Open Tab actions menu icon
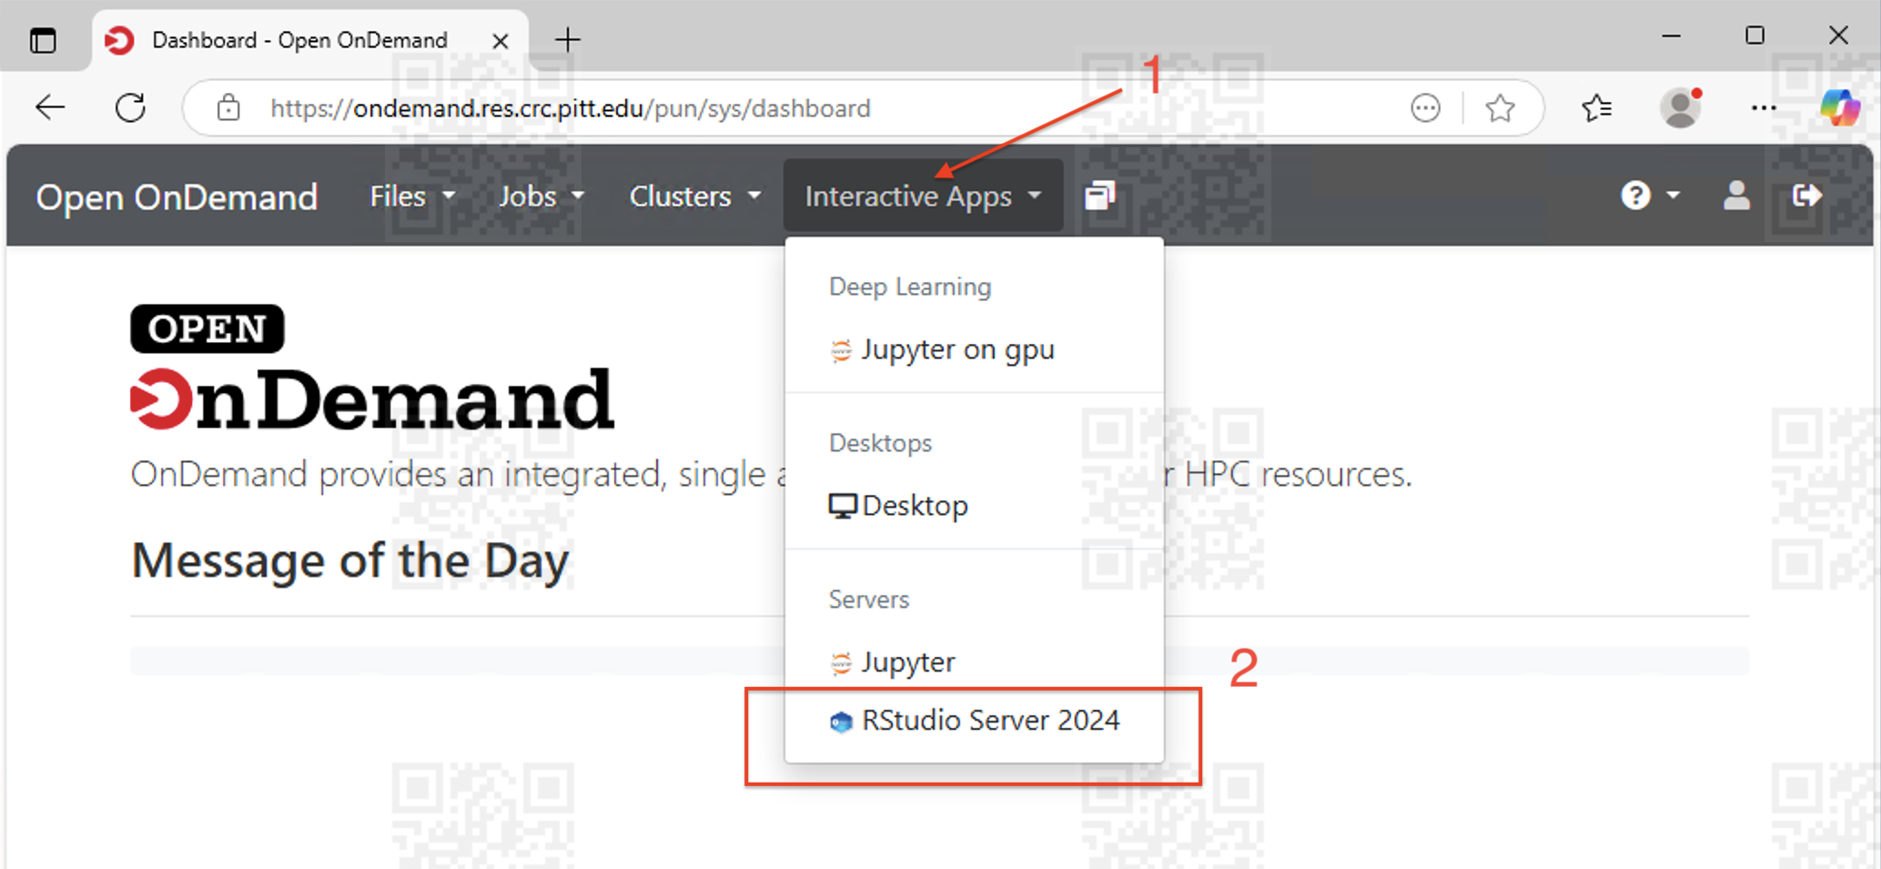Screen dimensions: 1881x869 (43, 40)
